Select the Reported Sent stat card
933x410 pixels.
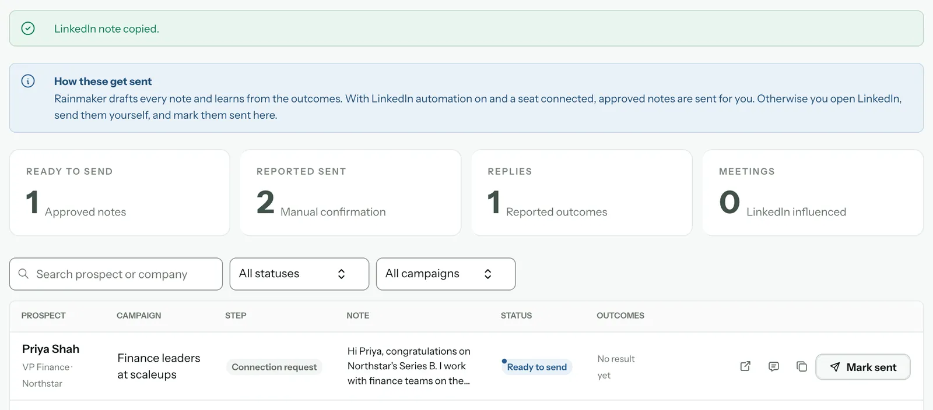click(350, 193)
